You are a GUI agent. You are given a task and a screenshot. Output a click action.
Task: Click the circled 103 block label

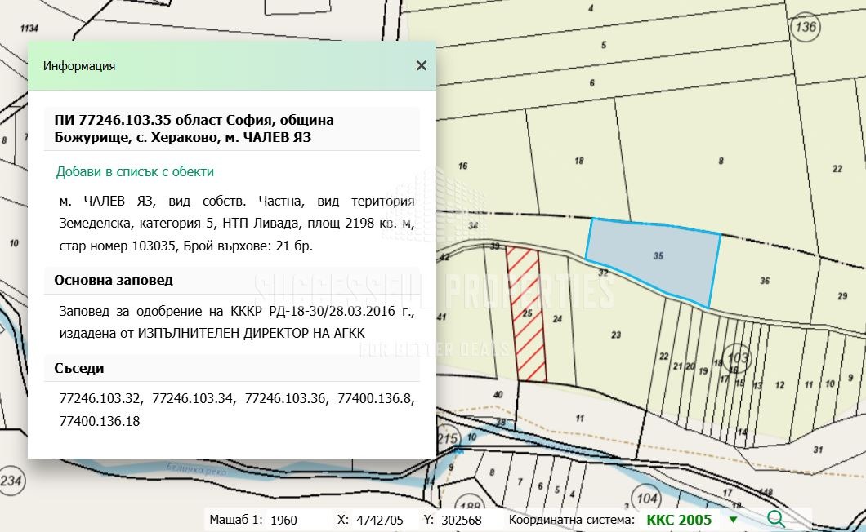pos(738,357)
